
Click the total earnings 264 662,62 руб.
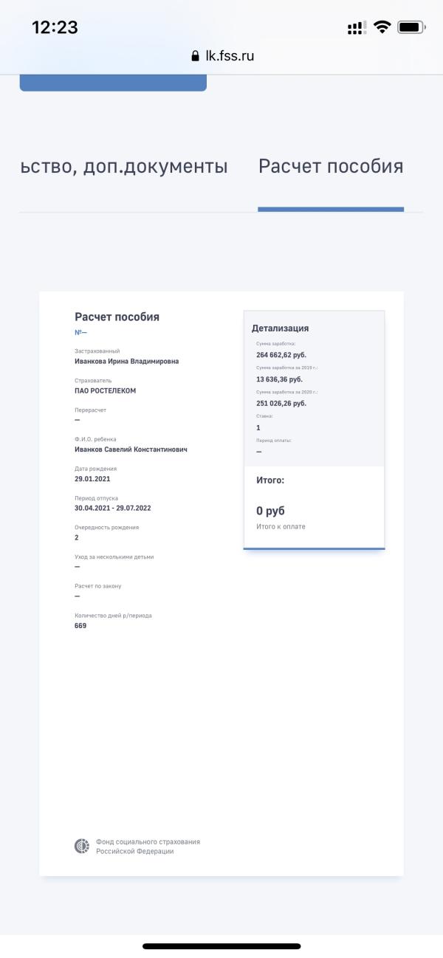281,355
